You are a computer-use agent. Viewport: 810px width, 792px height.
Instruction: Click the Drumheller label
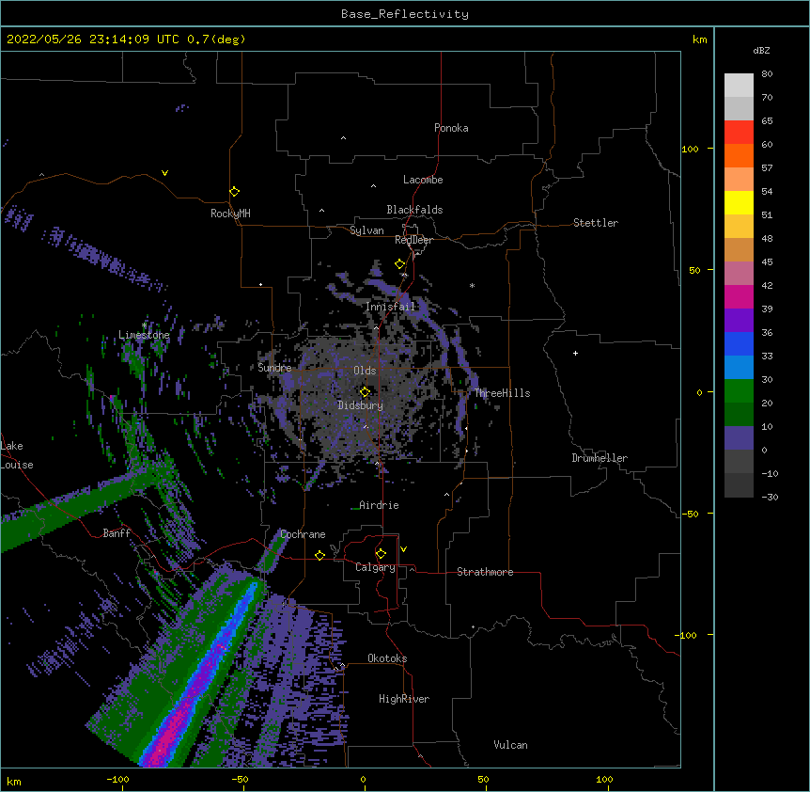pyautogui.click(x=600, y=458)
